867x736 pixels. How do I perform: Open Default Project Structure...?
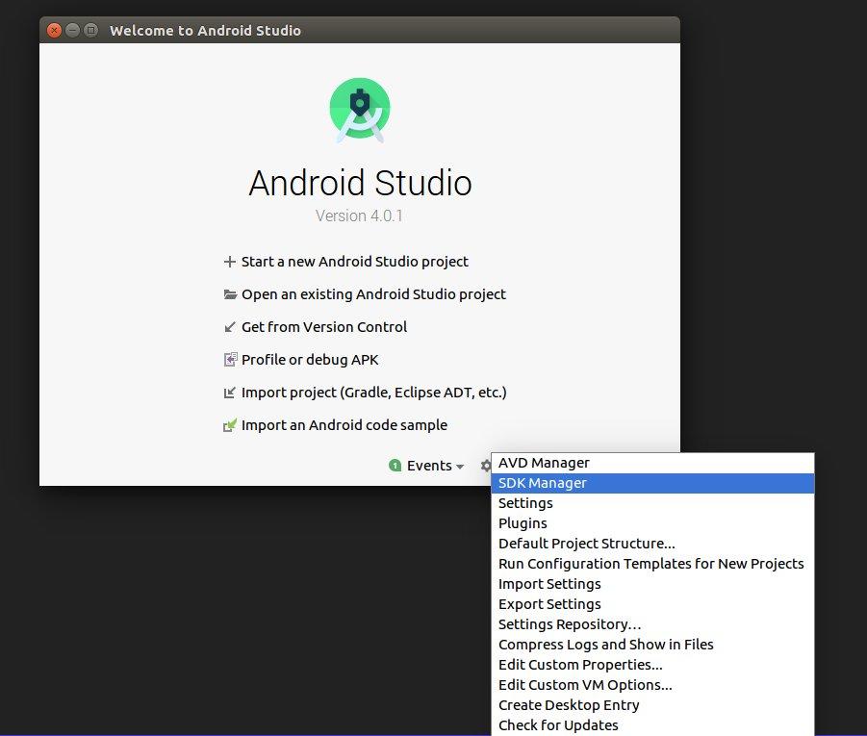[x=652, y=544]
